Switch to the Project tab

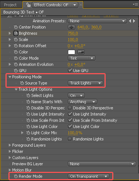[x=10, y=5]
